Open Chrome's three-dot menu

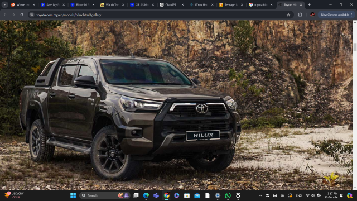coord(352,15)
